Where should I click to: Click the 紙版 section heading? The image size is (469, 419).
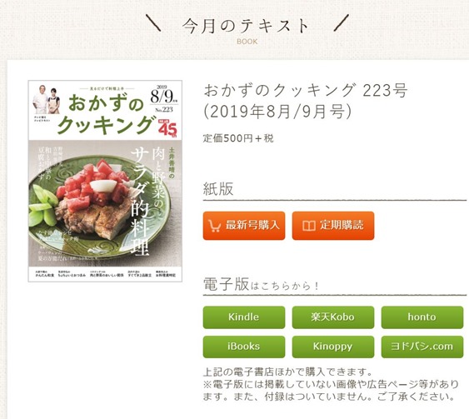pyautogui.click(x=218, y=189)
